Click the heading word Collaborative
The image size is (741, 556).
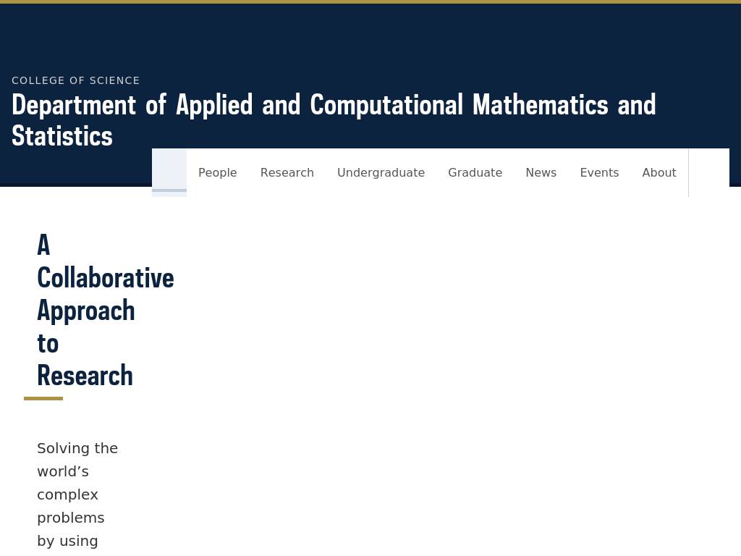[106, 278]
